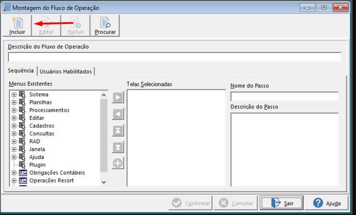The height and width of the screenshot is (215, 356).
Task: Click the Cadastros menu icon
Action: [x=22, y=126]
